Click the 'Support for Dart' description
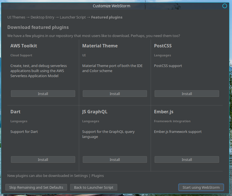232x196 pixels. tap(24, 132)
